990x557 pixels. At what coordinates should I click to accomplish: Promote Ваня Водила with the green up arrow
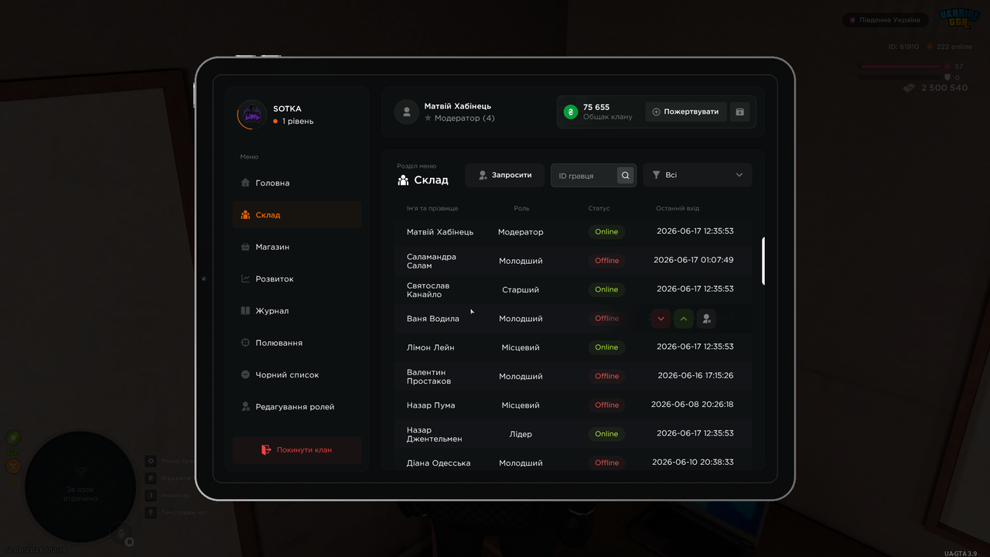click(x=683, y=318)
